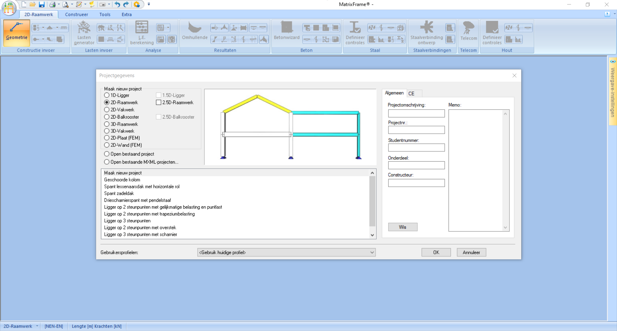Open settings via the gear icon
The height and width of the screenshot is (331, 617).
pyautogui.click(x=137, y=4)
